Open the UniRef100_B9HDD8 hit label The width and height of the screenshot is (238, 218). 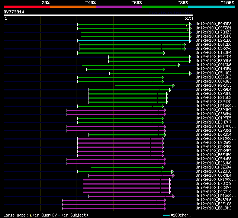click(213, 24)
